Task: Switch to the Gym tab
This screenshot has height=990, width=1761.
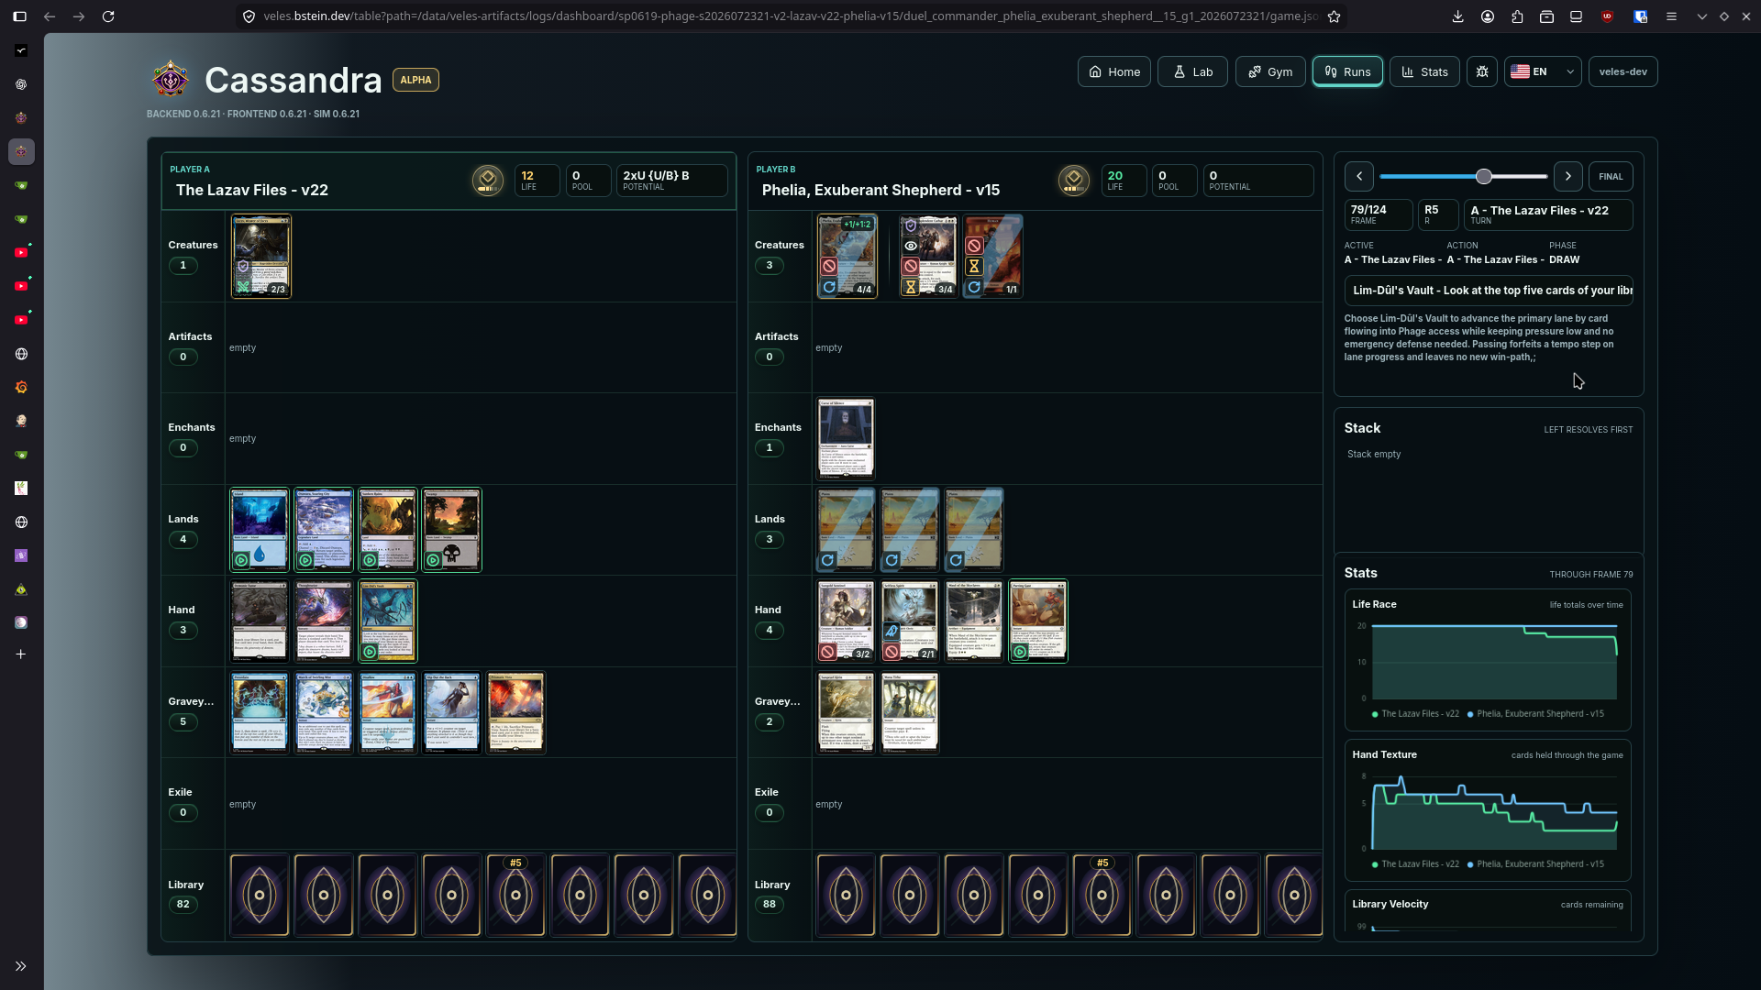Action: pos(1270,71)
